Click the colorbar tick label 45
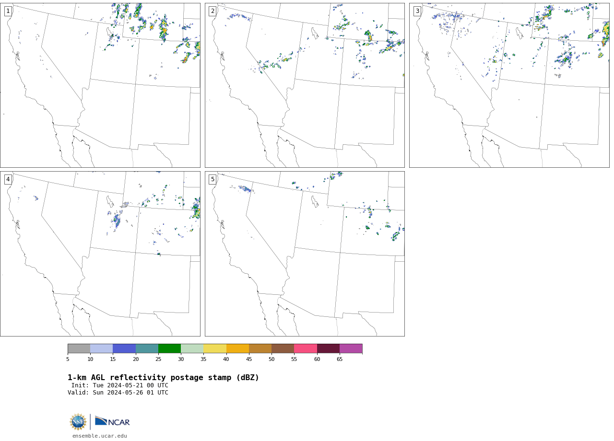The width and height of the screenshot is (614, 441). coord(249,359)
